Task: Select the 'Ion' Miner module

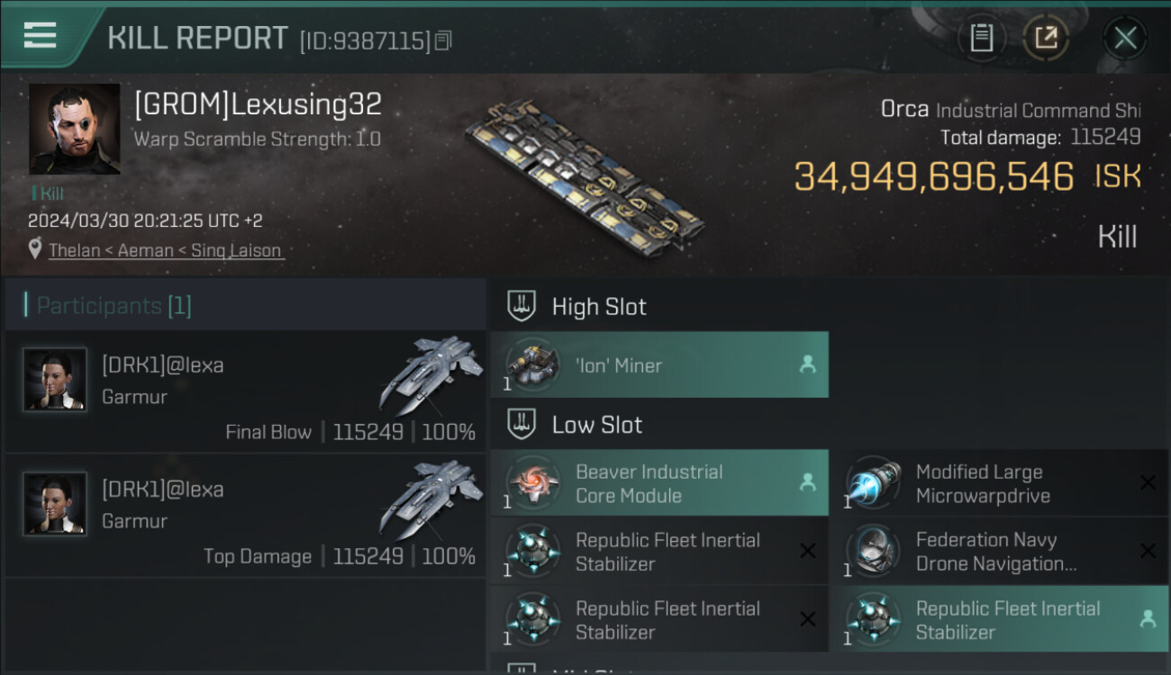Action: pyautogui.click(x=659, y=365)
